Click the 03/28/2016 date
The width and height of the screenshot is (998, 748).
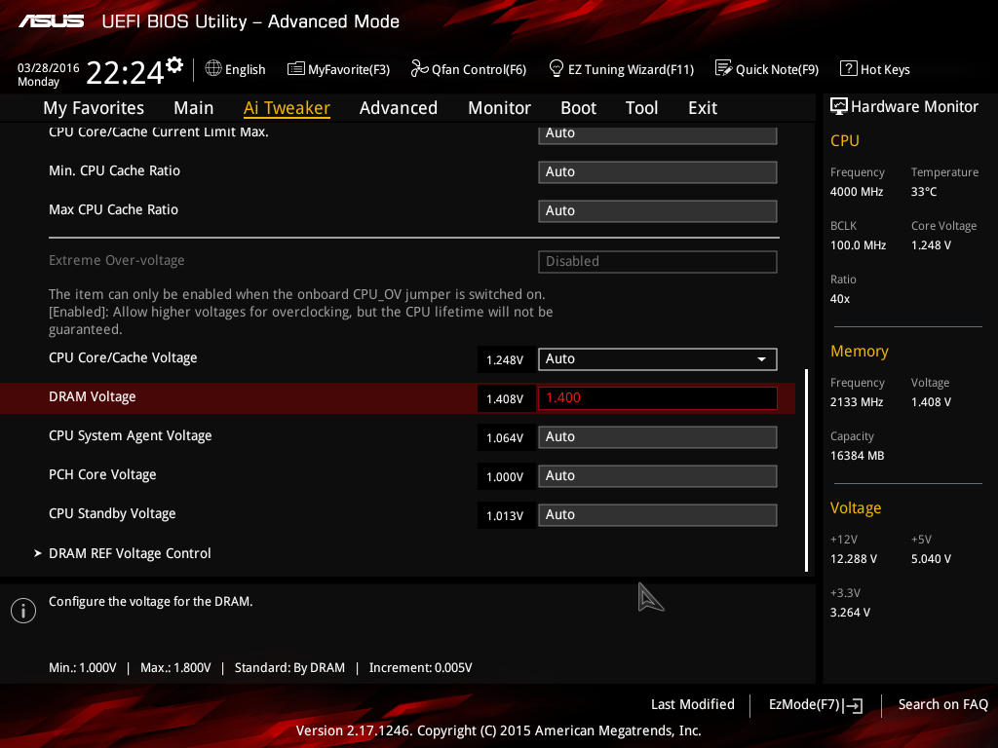(x=49, y=67)
